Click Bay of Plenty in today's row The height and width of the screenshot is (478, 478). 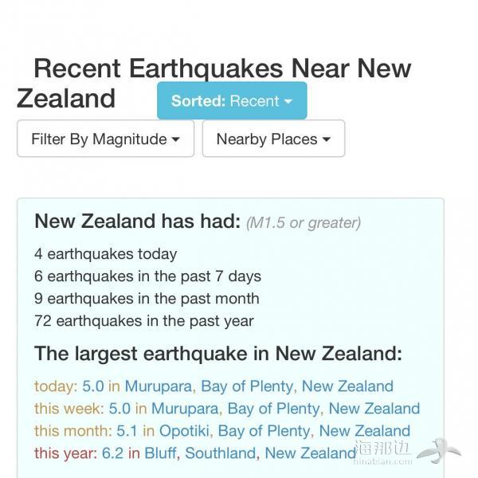pyautogui.click(x=247, y=386)
